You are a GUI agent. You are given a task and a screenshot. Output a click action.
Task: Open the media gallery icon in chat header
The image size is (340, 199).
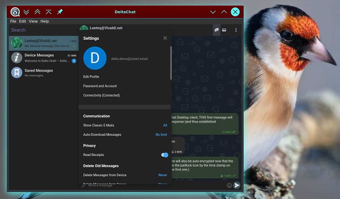point(224,30)
